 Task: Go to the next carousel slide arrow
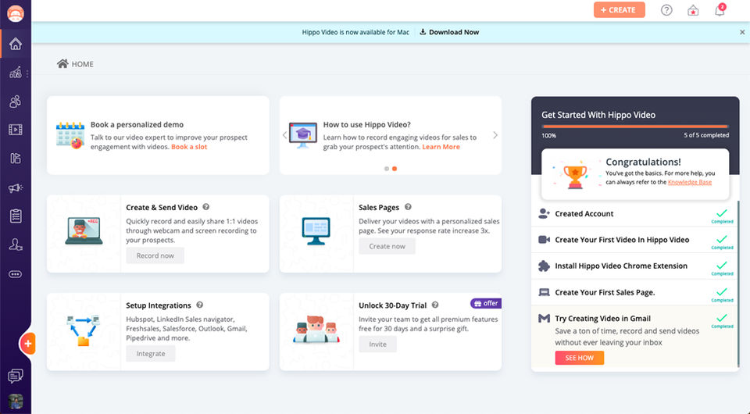point(495,135)
